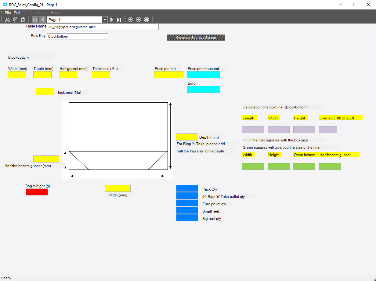The width and height of the screenshot is (376, 281).
Task: Click yellow box beside diagram Depth (mm)
Action: click(187, 137)
